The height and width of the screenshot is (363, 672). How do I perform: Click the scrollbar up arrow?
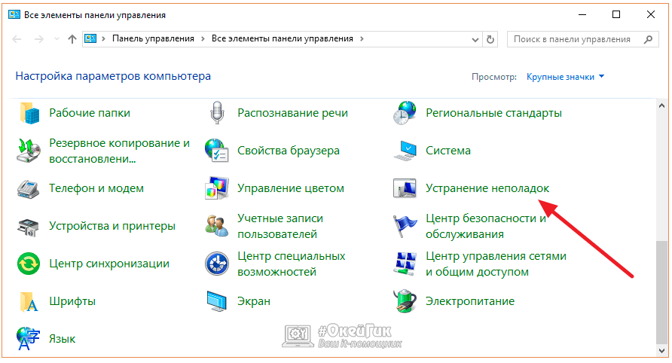(x=661, y=105)
